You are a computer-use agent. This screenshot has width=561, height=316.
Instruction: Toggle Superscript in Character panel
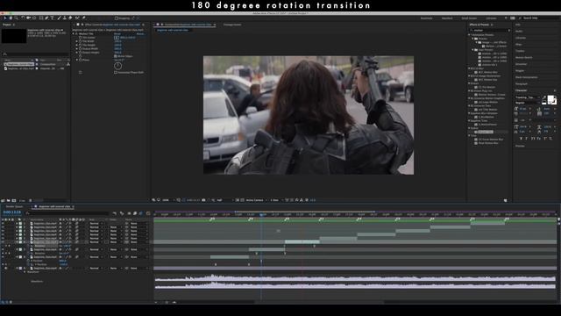545,139
